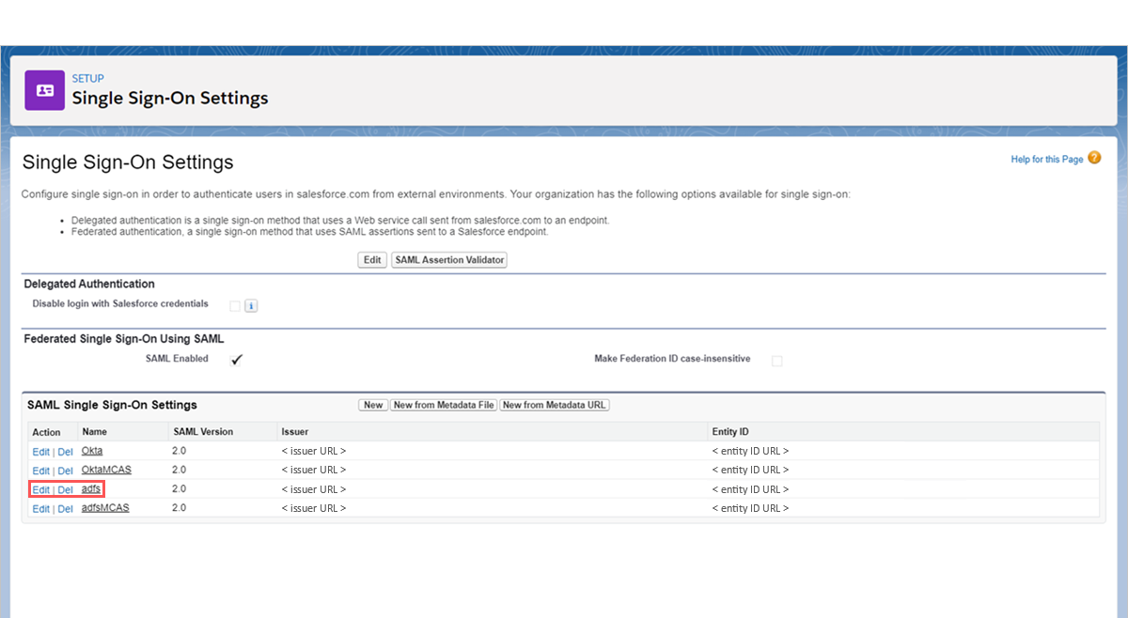
Task: Click New from Metadata URL
Action: tap(555, 405)
